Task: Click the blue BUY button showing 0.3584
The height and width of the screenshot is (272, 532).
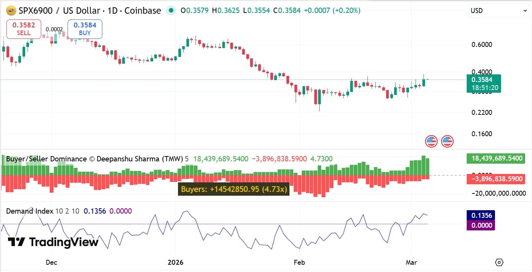Action: click(85, 29)
